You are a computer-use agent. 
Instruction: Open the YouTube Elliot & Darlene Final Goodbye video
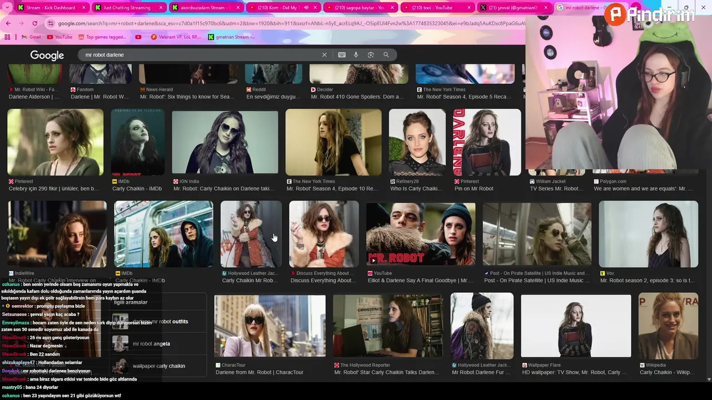click(421, 234)
